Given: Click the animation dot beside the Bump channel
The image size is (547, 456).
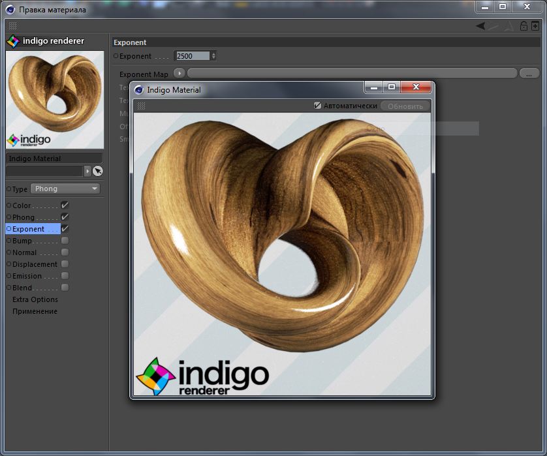Looking at the screenshot, I should click(9, 241).
